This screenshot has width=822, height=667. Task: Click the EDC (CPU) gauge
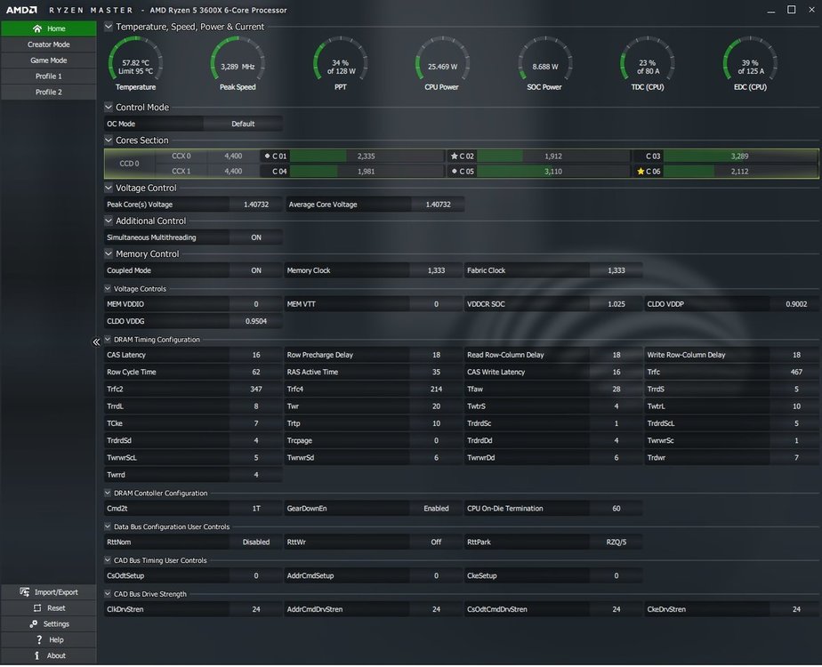(x=750, y=64)
